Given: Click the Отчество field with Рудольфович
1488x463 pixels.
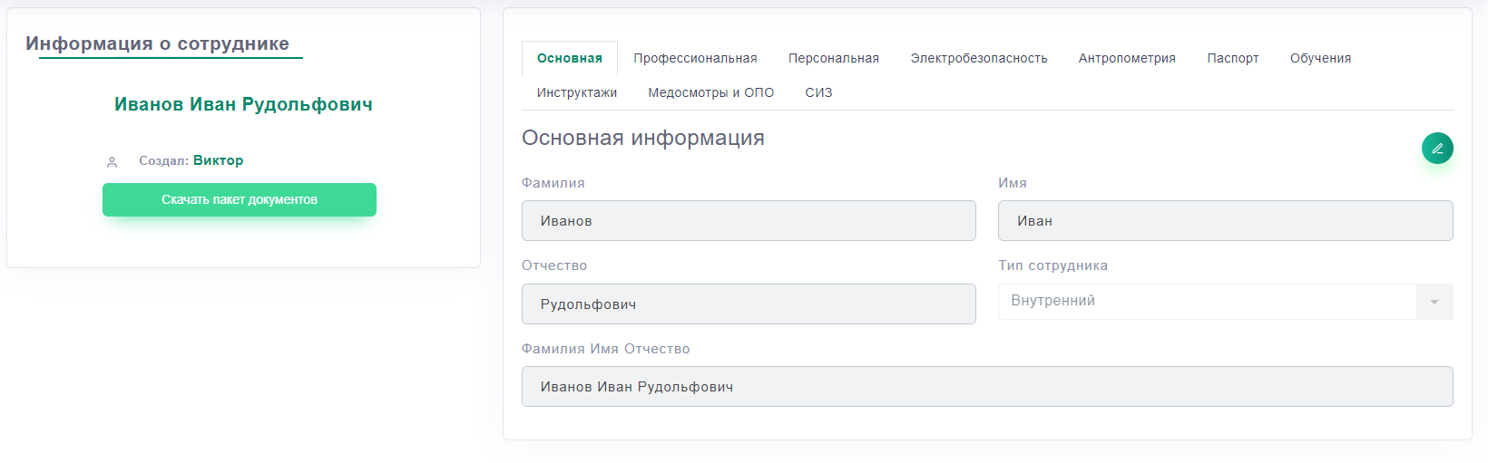Looking at the screenshot, I should click(x=749, y=304).
